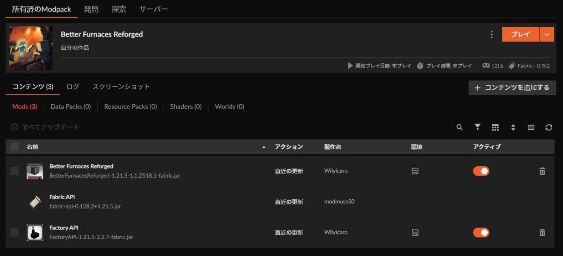Image resolution: width=563 pixels, height=256 pixels.
Task: Open the dropdown arrow next to プレイ
Action: point(545,34)
